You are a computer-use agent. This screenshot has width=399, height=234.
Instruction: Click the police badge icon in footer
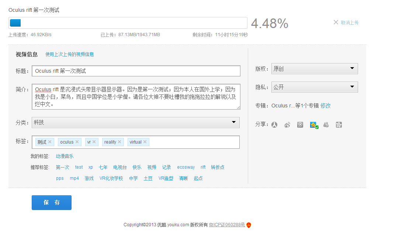pos(249,225)
